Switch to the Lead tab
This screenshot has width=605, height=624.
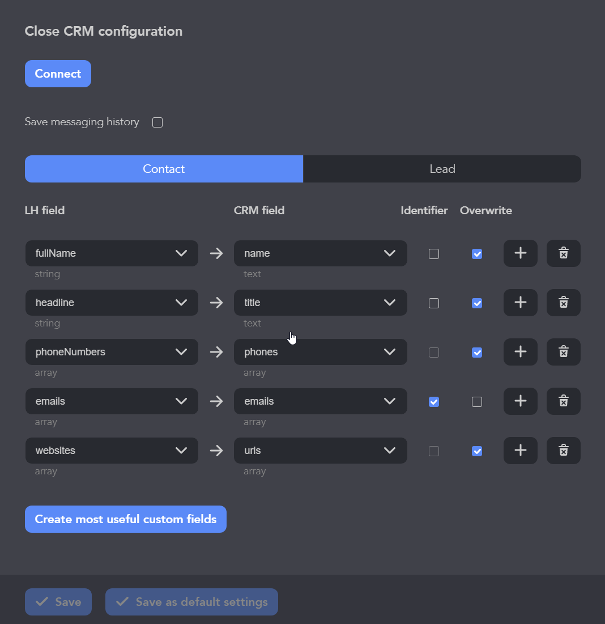coord(442,169)
